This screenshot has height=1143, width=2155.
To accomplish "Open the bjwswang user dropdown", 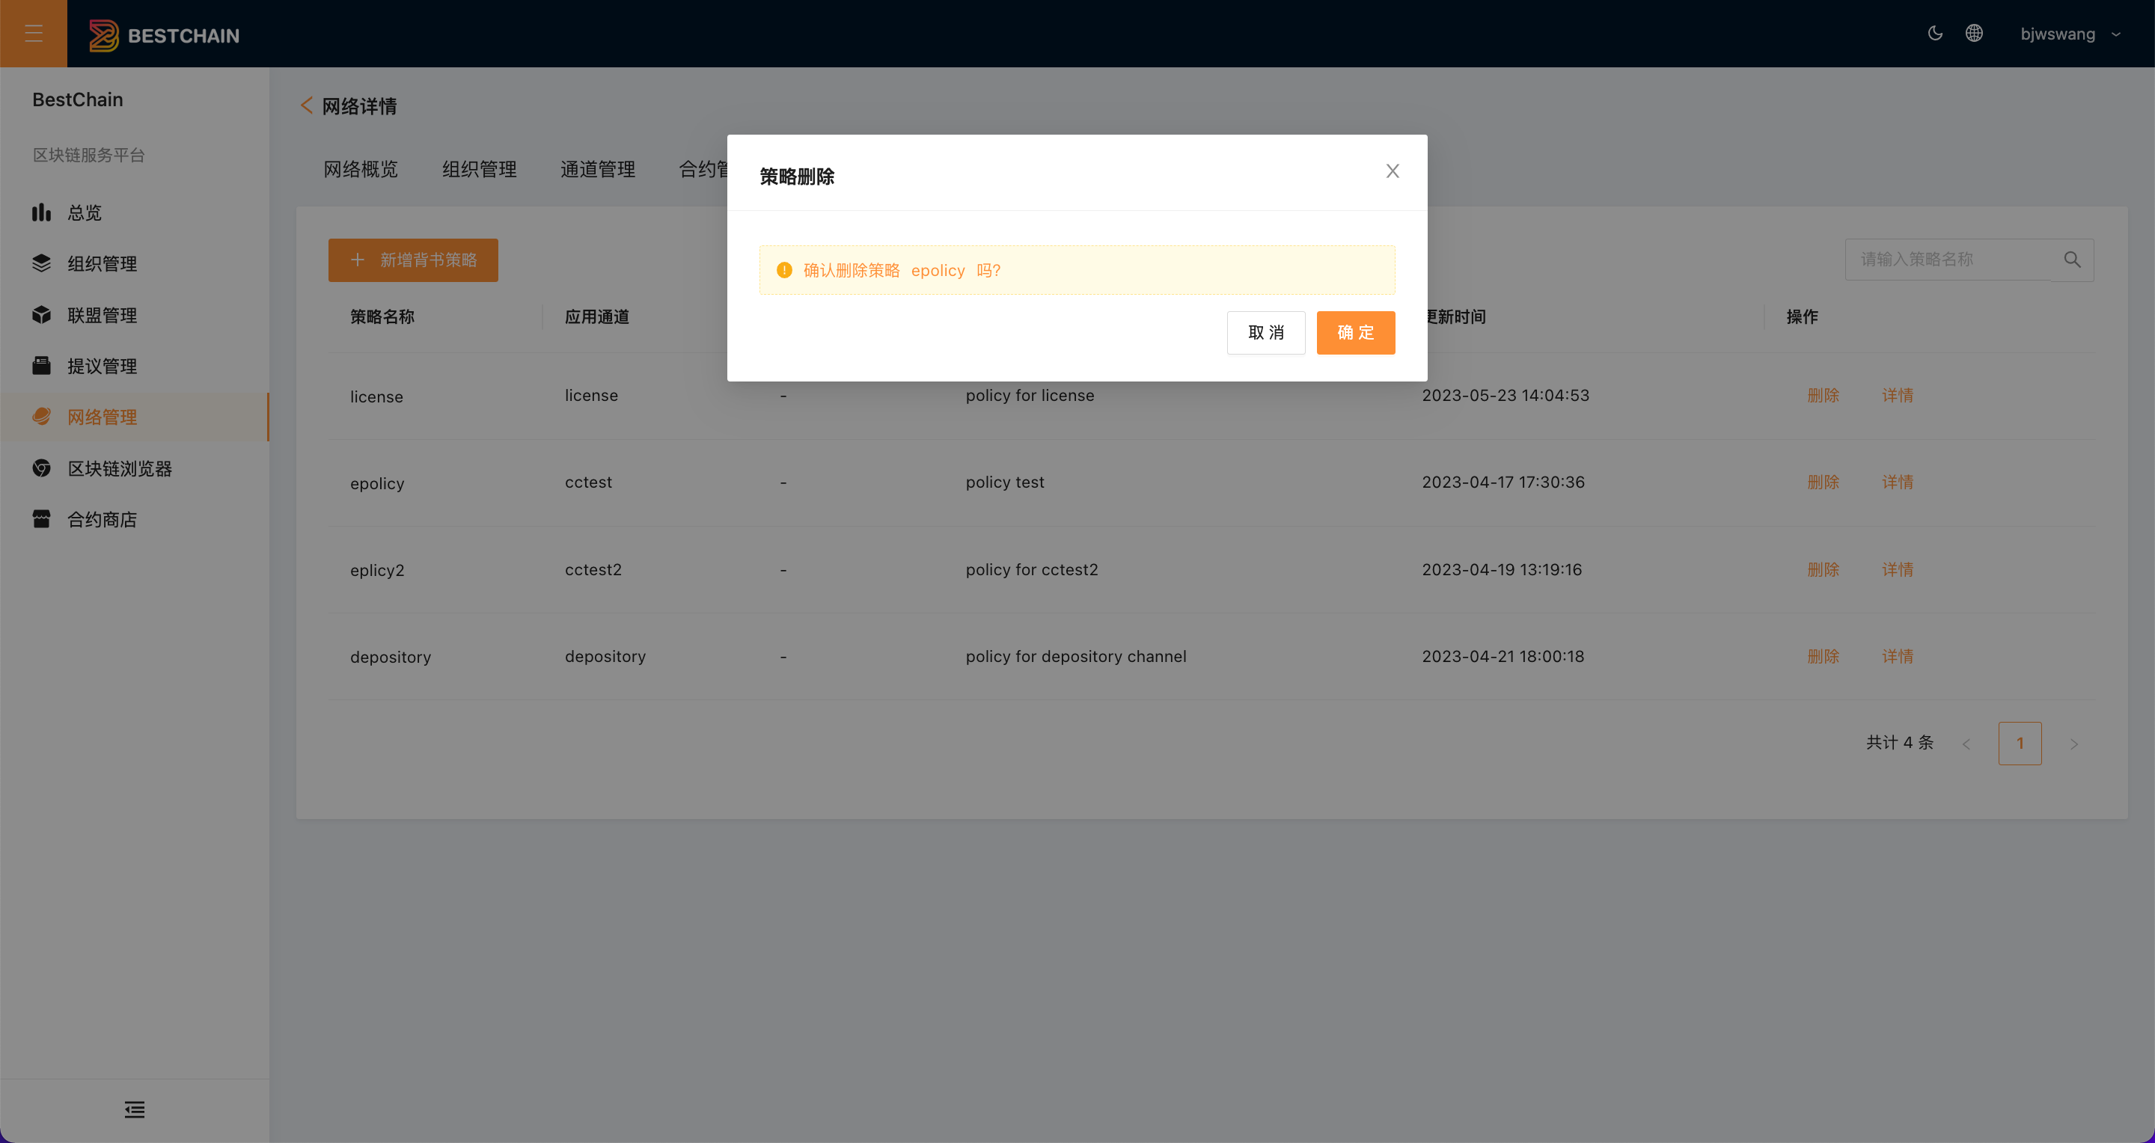I will (2070, 34).
